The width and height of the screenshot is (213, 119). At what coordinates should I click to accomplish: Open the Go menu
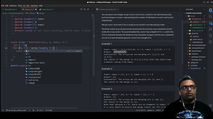24,6
